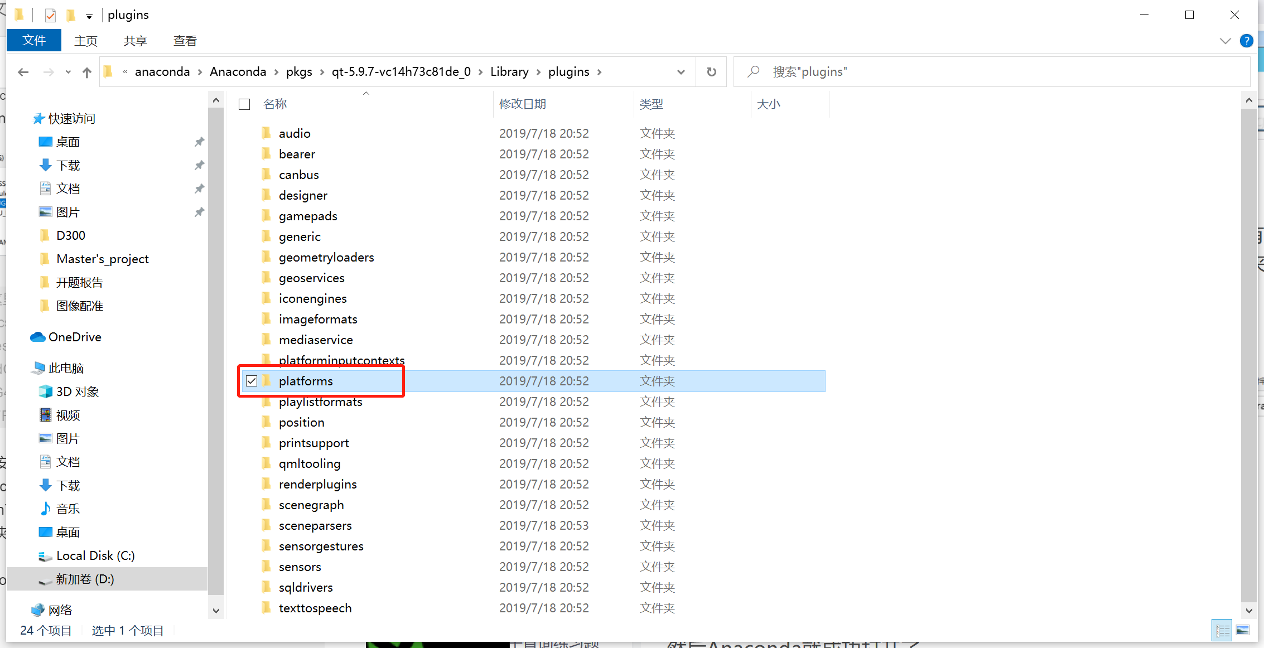Open the Help question mark icon
Viewport: 1264px width, 648px height.
click(x=1246, y=41)
